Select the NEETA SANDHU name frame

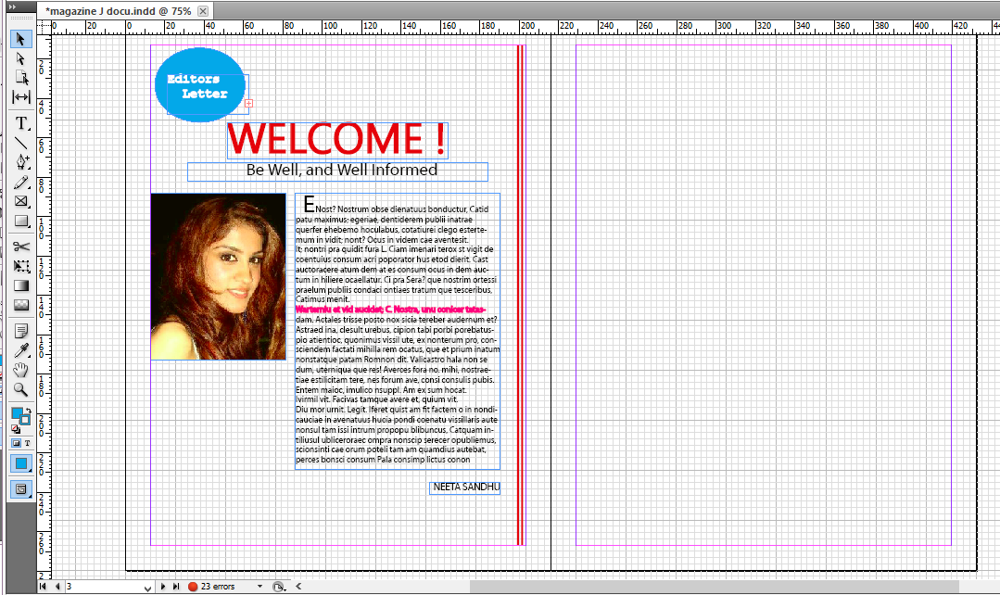(465, 487)
